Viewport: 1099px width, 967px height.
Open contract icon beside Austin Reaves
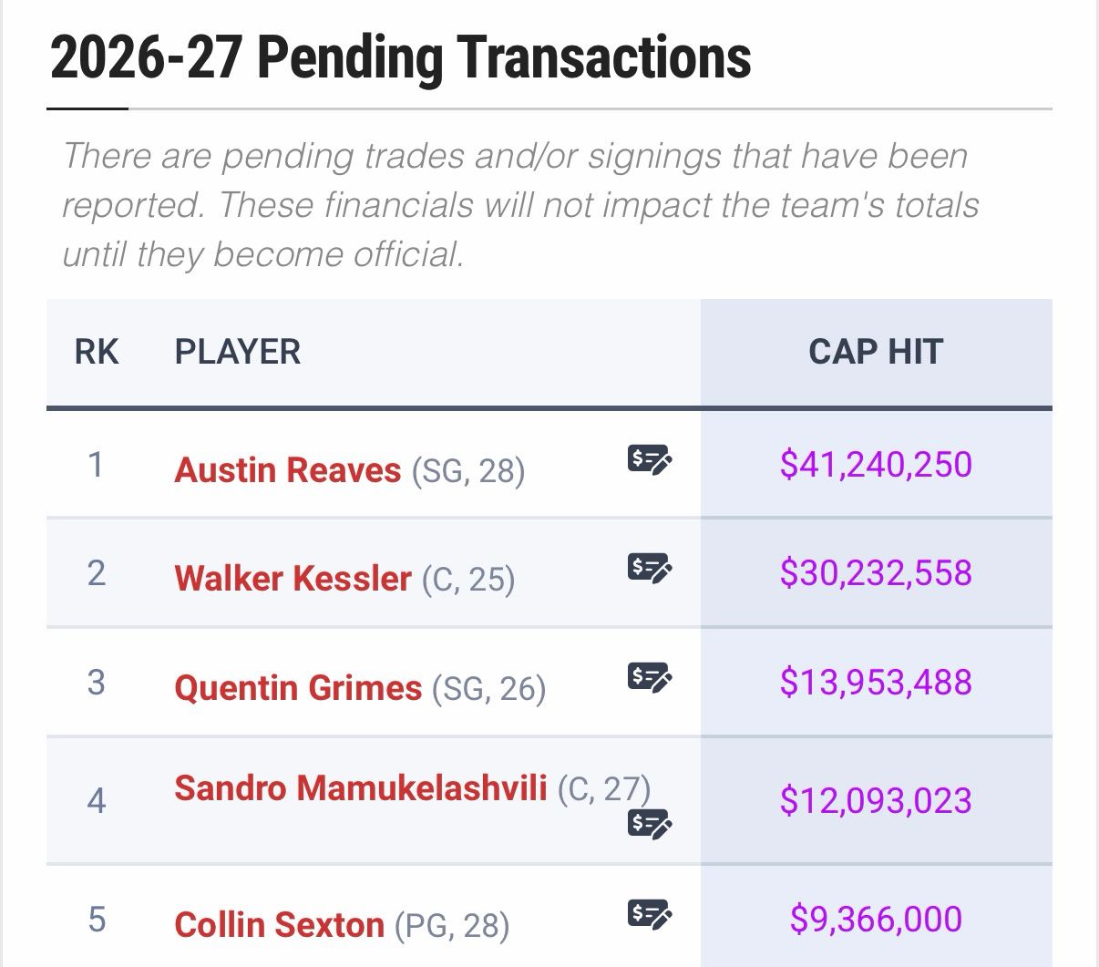click(x=650, y=458)
